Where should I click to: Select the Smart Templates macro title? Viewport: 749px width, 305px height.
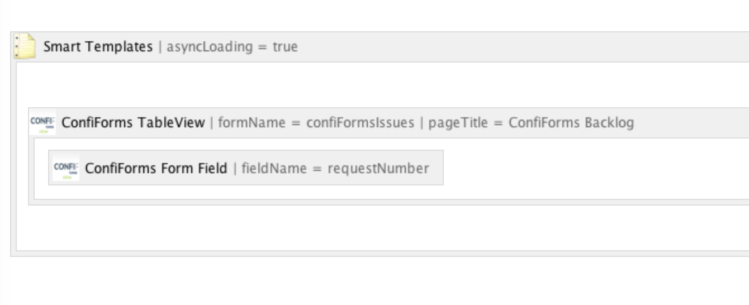pos(98,46)
